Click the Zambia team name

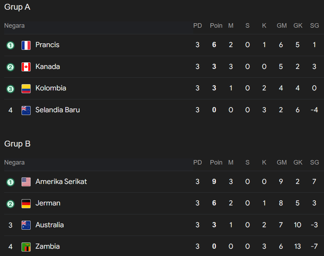point(48,246)
